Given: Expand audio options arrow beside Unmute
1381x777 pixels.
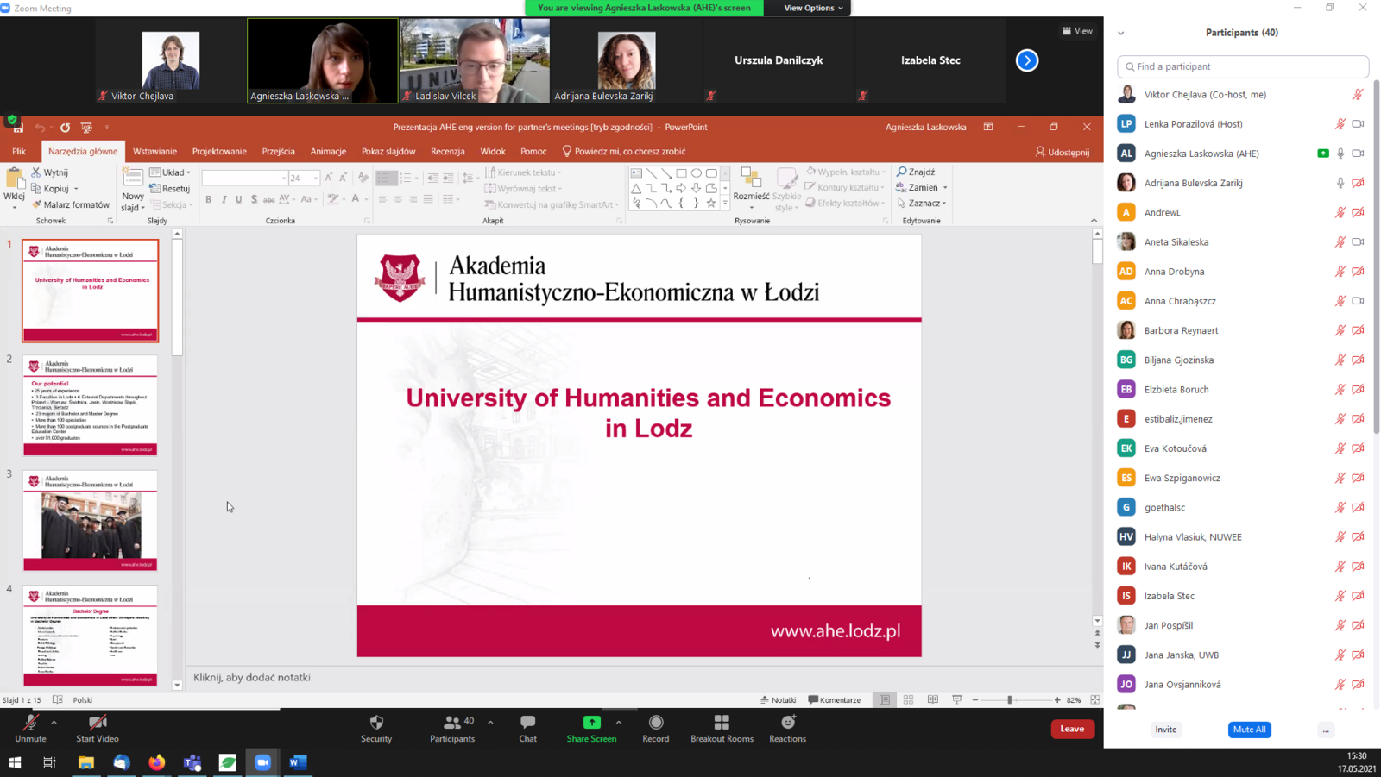Looking at the screenshot, I should pyautogui.click(x=54, y=722).
